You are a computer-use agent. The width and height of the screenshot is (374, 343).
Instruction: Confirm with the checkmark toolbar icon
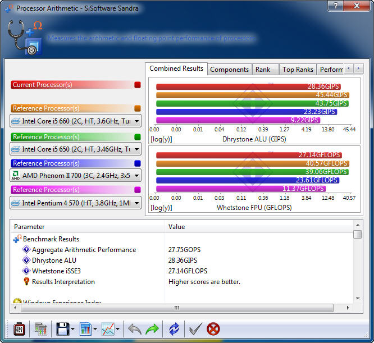click(x=195, y=329)
